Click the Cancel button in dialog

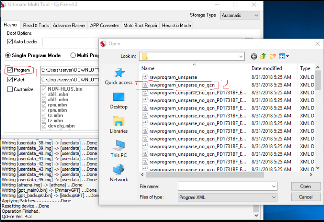coord(306,197)
